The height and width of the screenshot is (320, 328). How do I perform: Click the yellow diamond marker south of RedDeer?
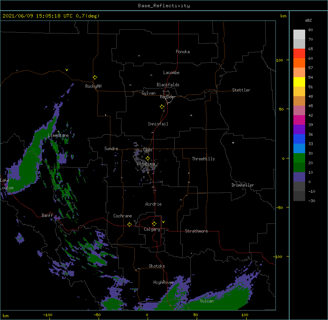(x=162, y=107)
